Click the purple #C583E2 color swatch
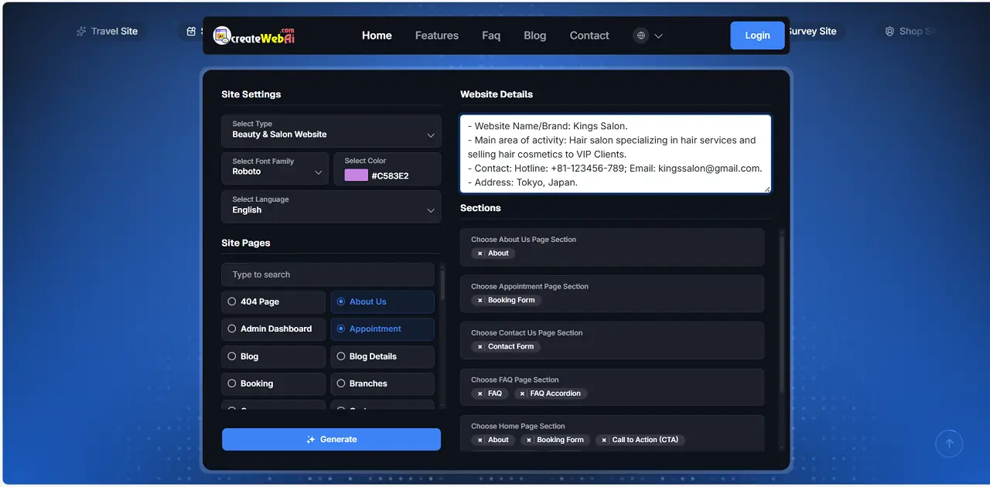 [356, 175]
